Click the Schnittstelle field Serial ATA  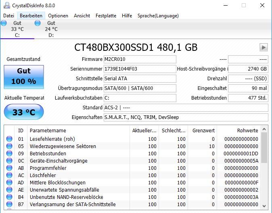click(140, 79)
